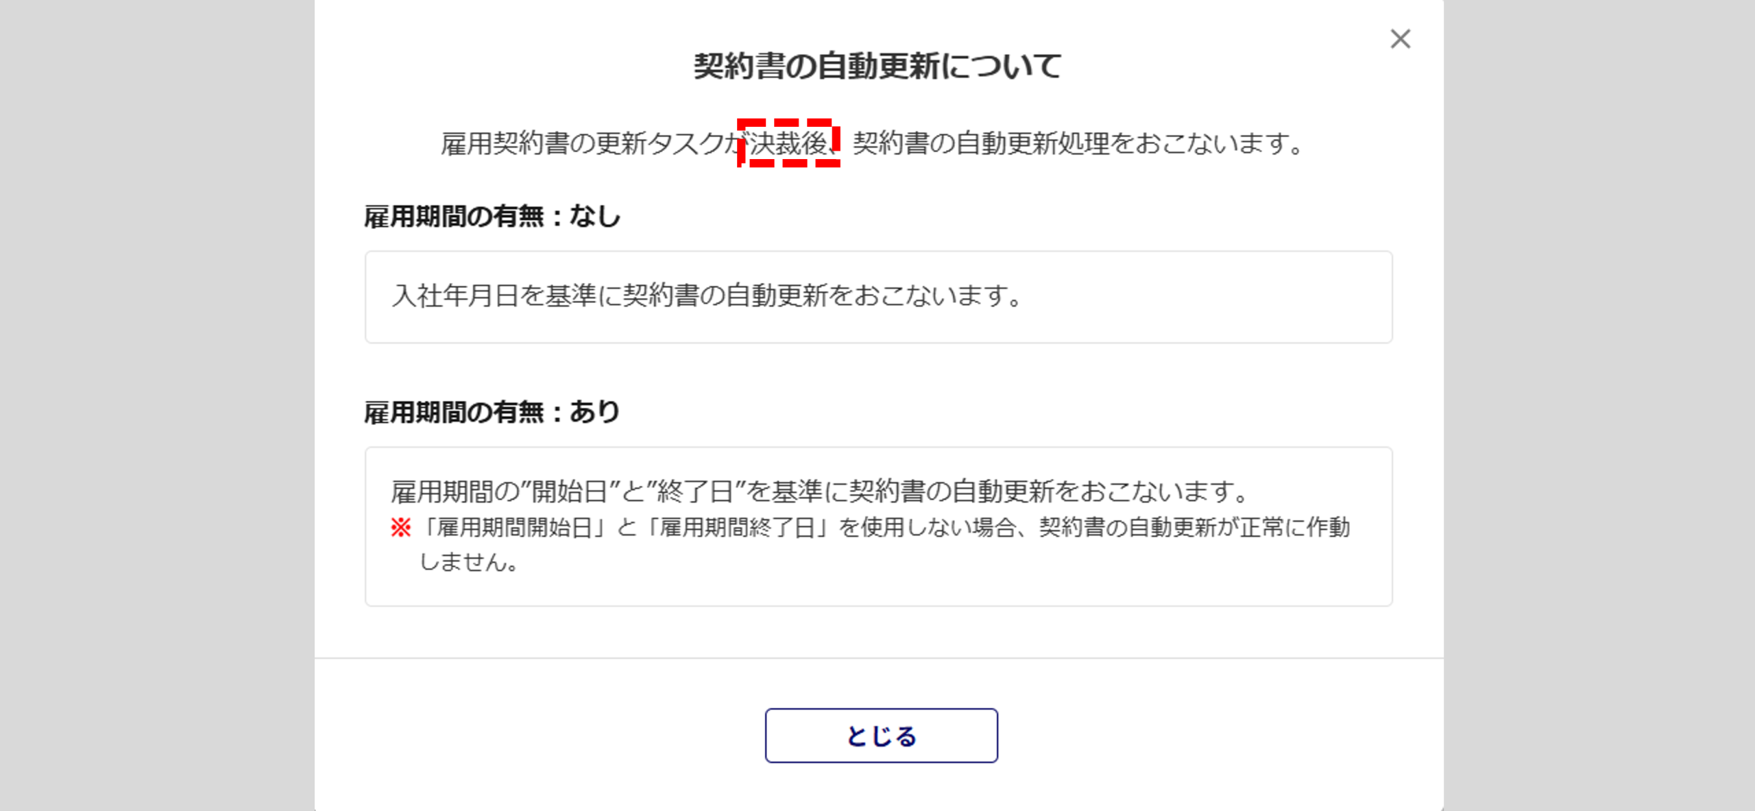Click the red ※ warning mark
1755x811 pixels.
tap(401, 527)
